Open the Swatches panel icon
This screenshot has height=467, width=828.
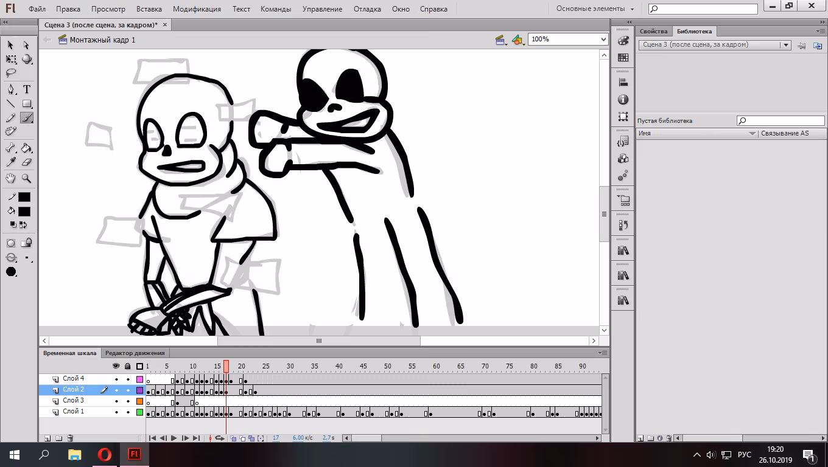623,57
